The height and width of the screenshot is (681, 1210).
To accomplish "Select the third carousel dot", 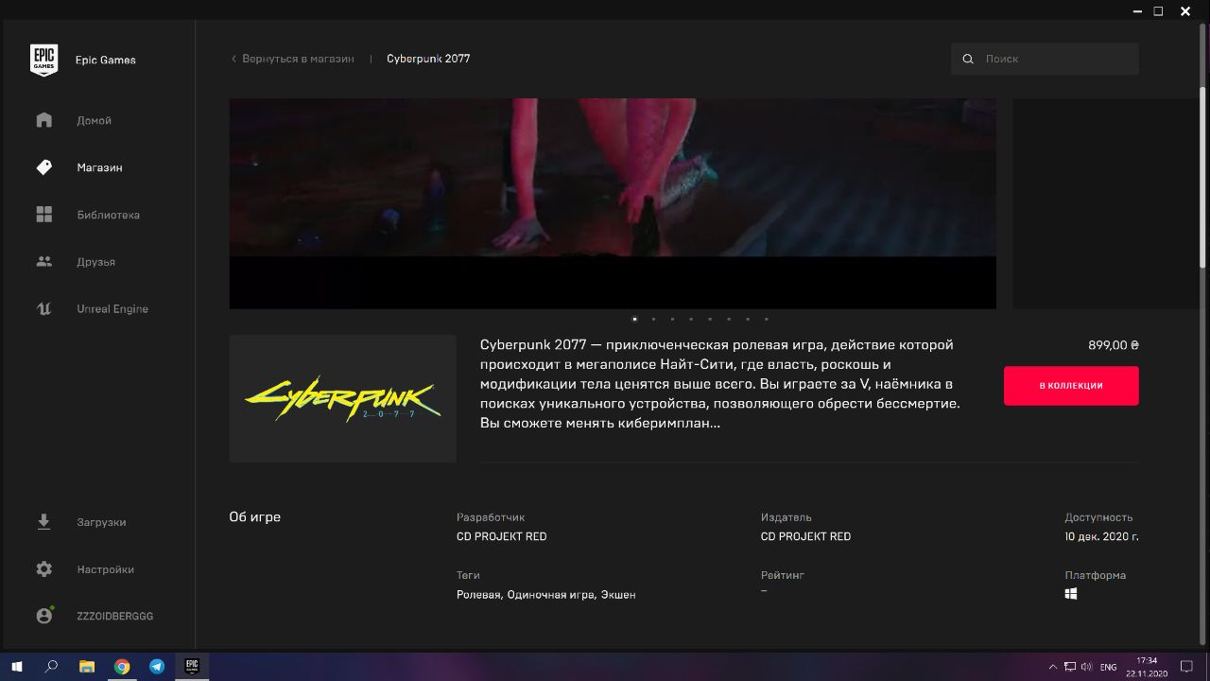I will [672, 319].
